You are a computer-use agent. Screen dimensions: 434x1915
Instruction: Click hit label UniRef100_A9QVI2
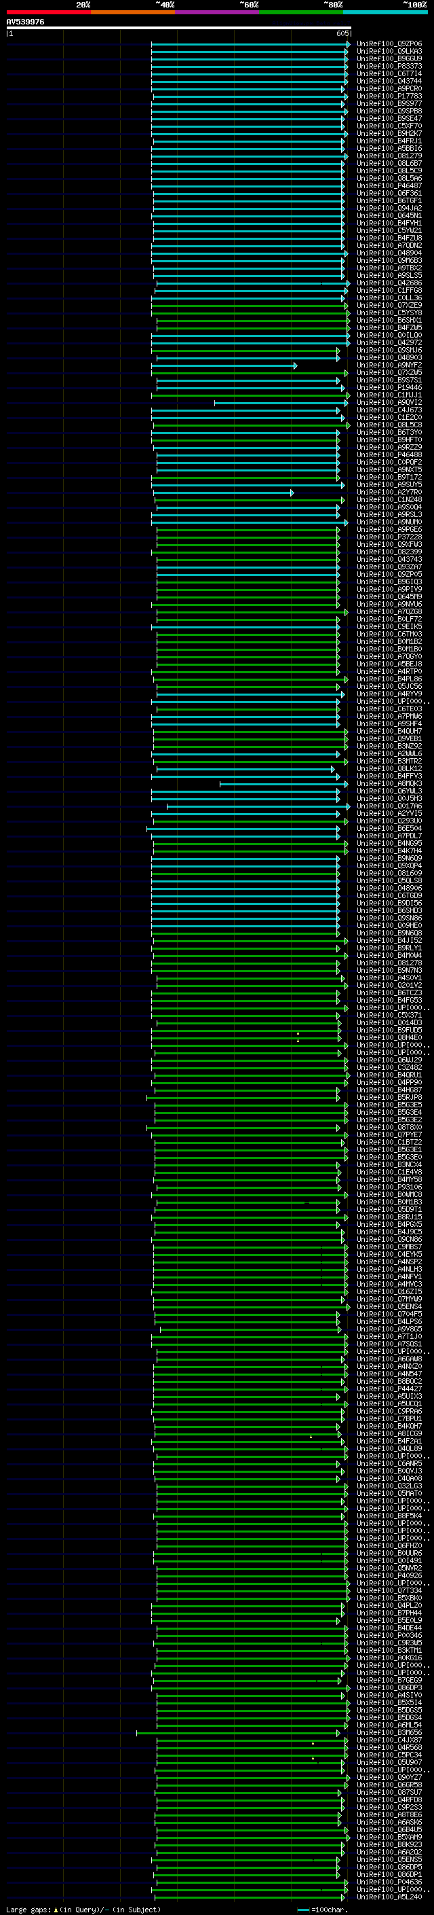click(x=389, y=403)
